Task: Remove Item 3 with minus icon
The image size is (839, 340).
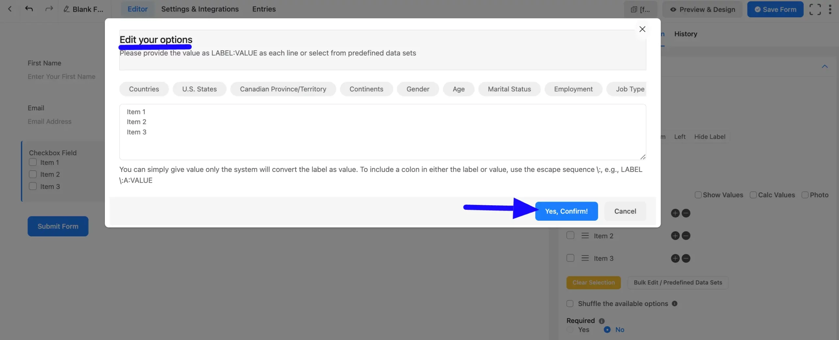Action: point(686,258)
